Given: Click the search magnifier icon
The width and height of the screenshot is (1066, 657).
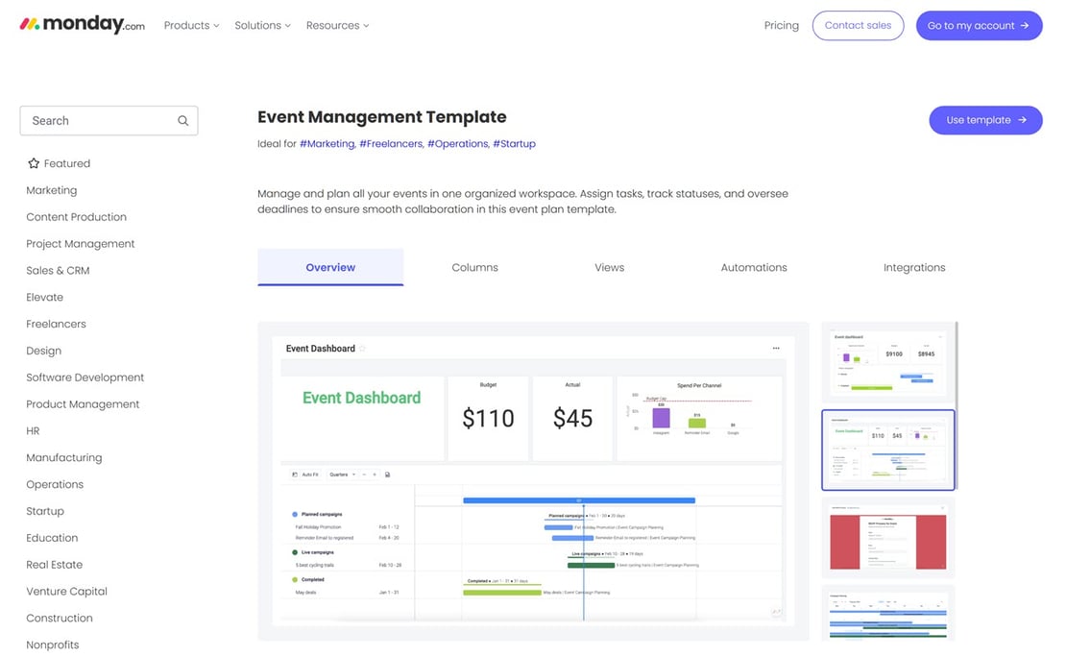Looking at the screenshot, I should 182,120.
